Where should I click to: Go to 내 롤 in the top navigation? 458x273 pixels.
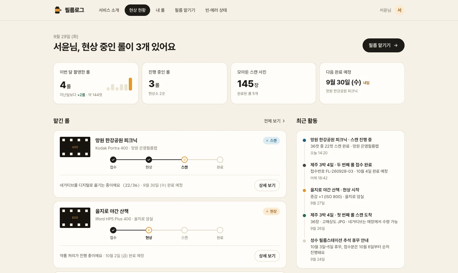[x=160, y=10]
